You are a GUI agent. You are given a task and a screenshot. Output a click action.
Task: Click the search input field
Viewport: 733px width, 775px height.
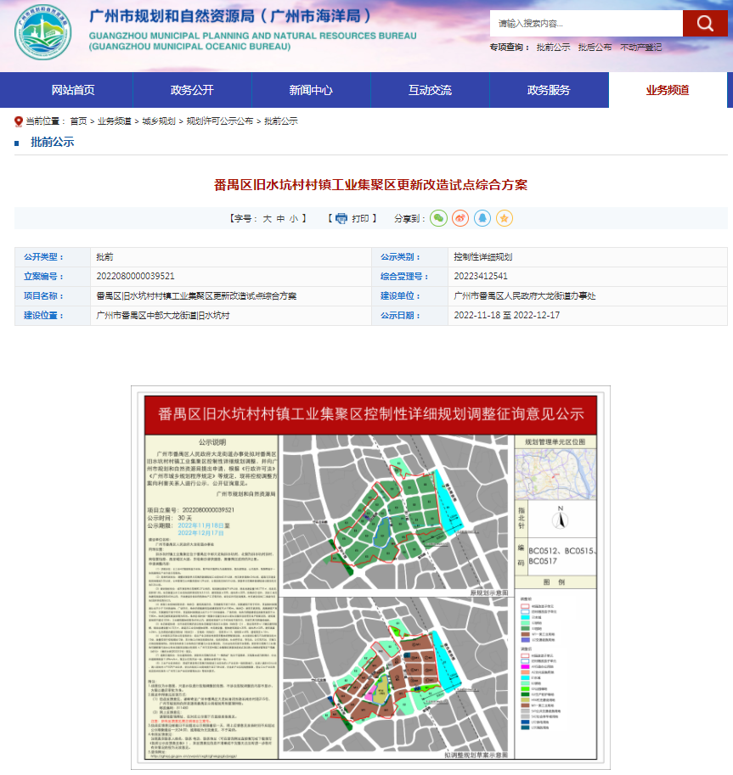tap(584, 23)
